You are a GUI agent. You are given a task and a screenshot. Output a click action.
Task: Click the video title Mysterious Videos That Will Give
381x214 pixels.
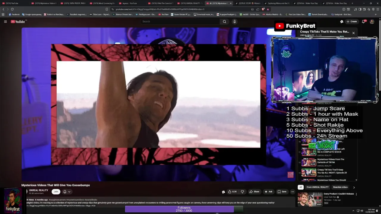click(55, 185)
